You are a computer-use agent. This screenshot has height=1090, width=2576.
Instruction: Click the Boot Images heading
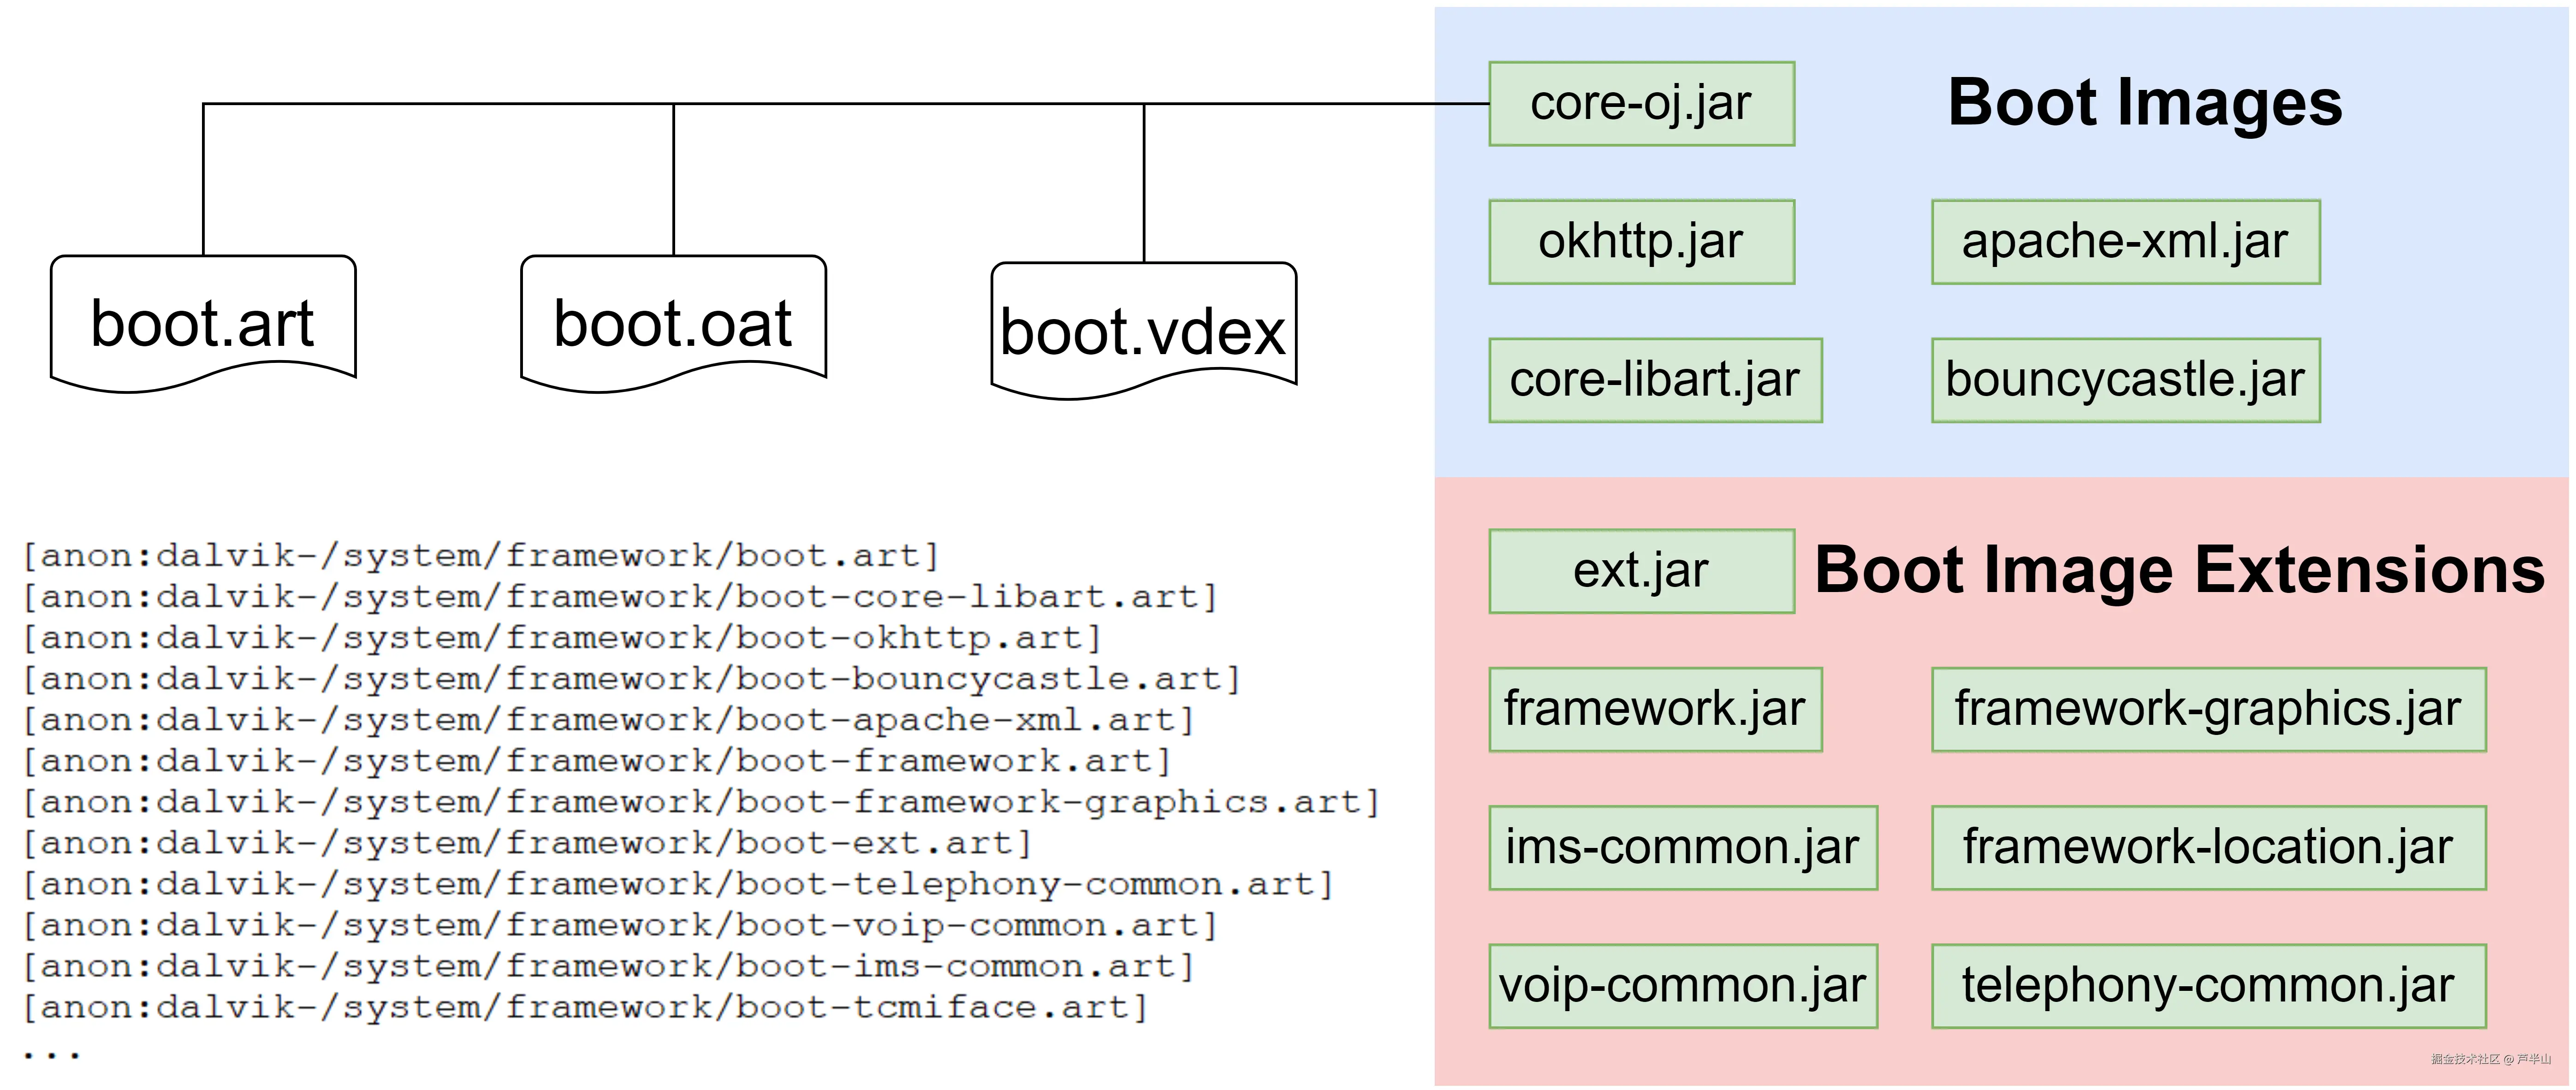tap(2145, 102)
